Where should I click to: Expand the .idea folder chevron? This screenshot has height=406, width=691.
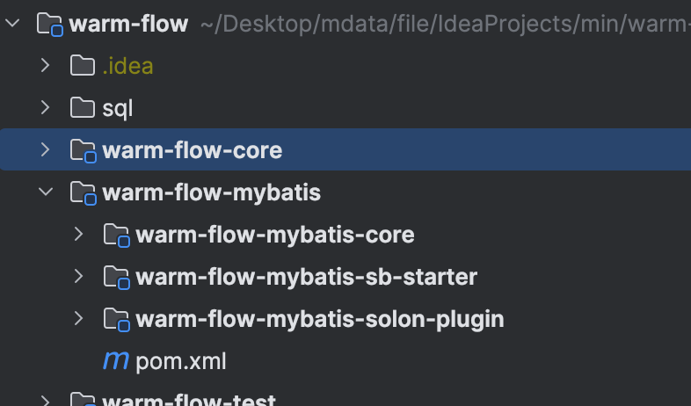click(x=45, y=65)
